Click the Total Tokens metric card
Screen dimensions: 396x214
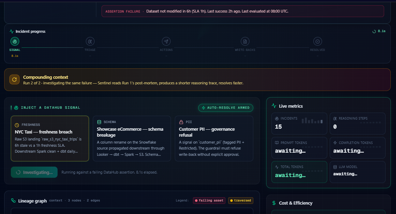click(299, 172)
